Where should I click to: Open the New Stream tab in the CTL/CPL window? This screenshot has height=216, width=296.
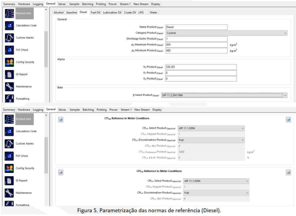click(142, 110)
